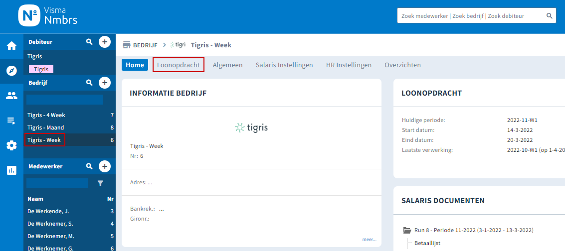Click the tigris logo in breadcrumb
Viewport: 565px width, 251px height.
coord(178,45)
